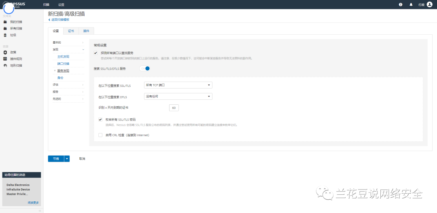Screen dimensions: 437x213
Task: Click the help question mark icon
Action: click(x=401, y=4)
